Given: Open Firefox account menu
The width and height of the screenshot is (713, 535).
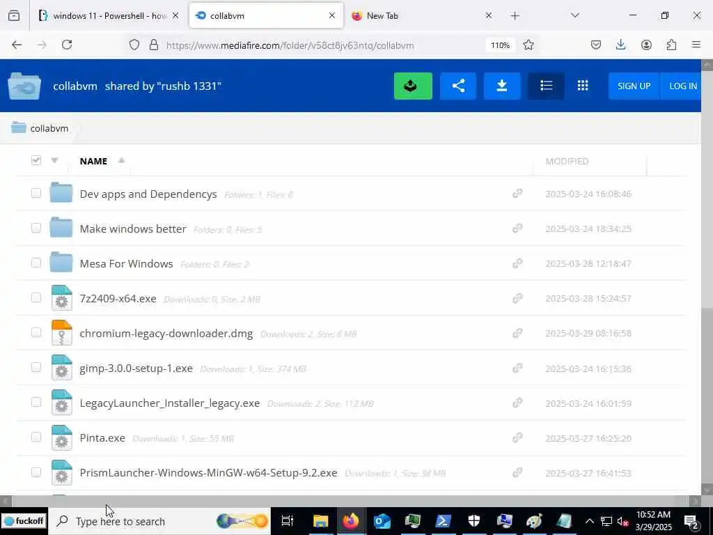Looking at the screenshot, I should tap(646, 45).
